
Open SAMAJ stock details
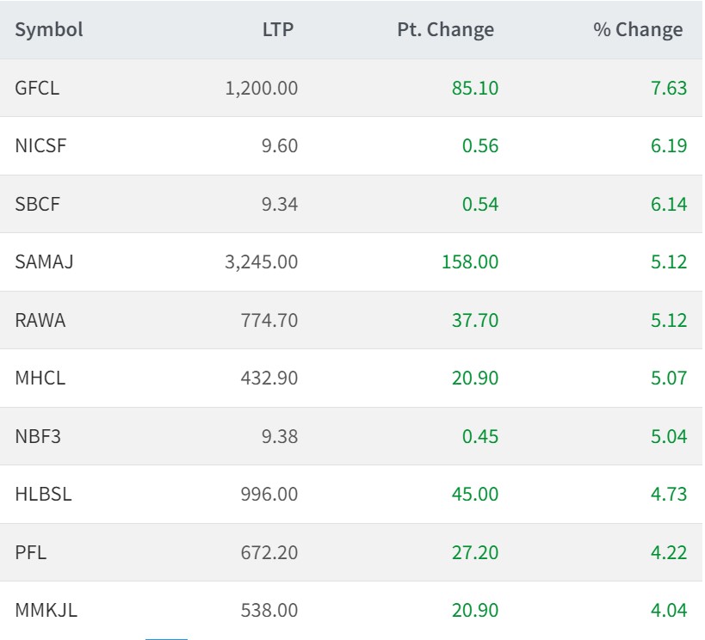(44, 262)
